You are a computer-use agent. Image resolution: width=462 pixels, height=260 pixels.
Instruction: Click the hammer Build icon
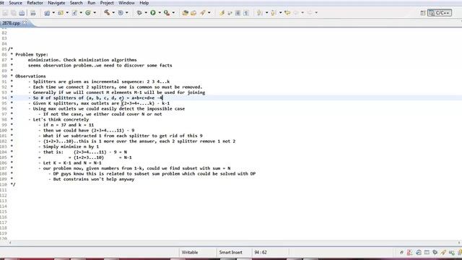[x=107, y=13]
